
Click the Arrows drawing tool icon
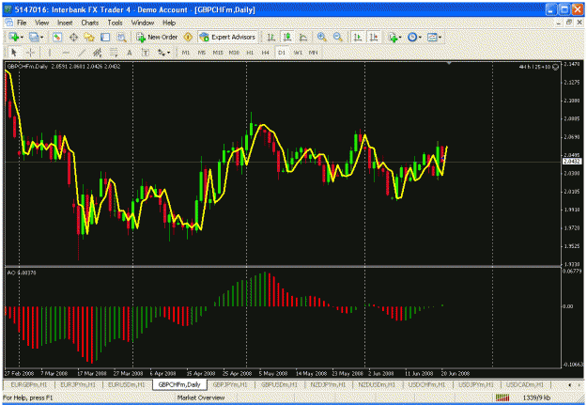pyautogui.click(x=162, y=53)
